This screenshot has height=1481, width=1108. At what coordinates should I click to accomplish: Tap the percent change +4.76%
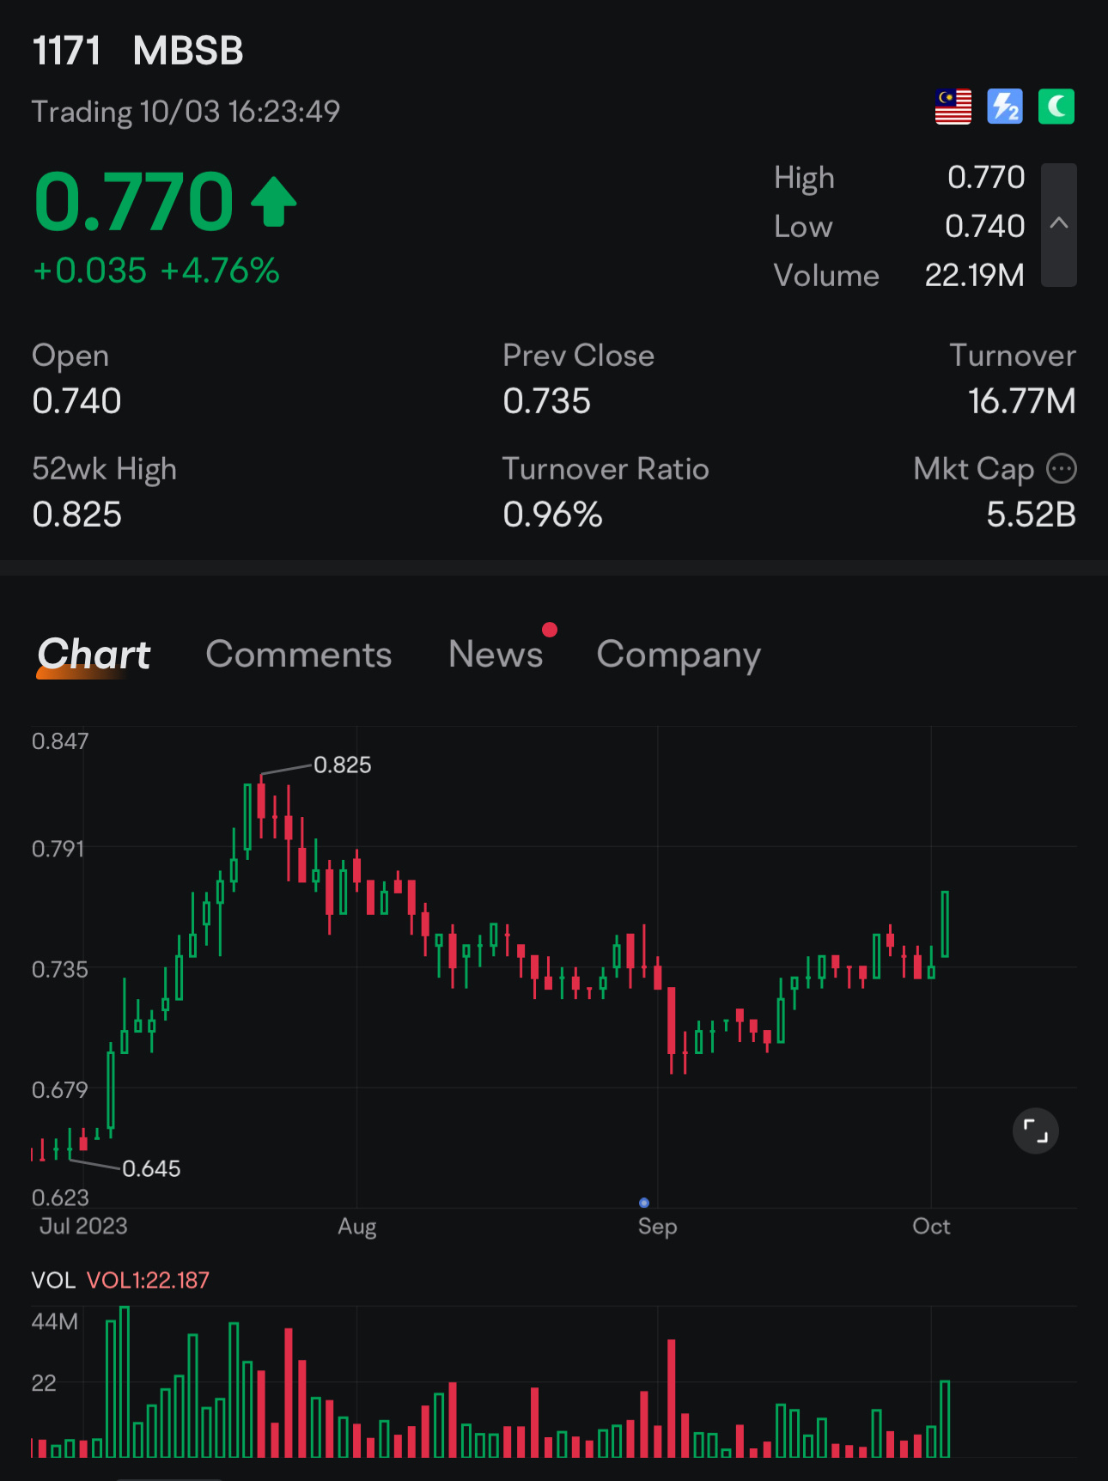tap(220, 271)
